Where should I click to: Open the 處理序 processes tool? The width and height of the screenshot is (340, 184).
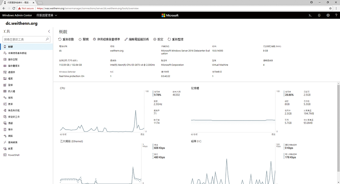[x=26, y=72]
